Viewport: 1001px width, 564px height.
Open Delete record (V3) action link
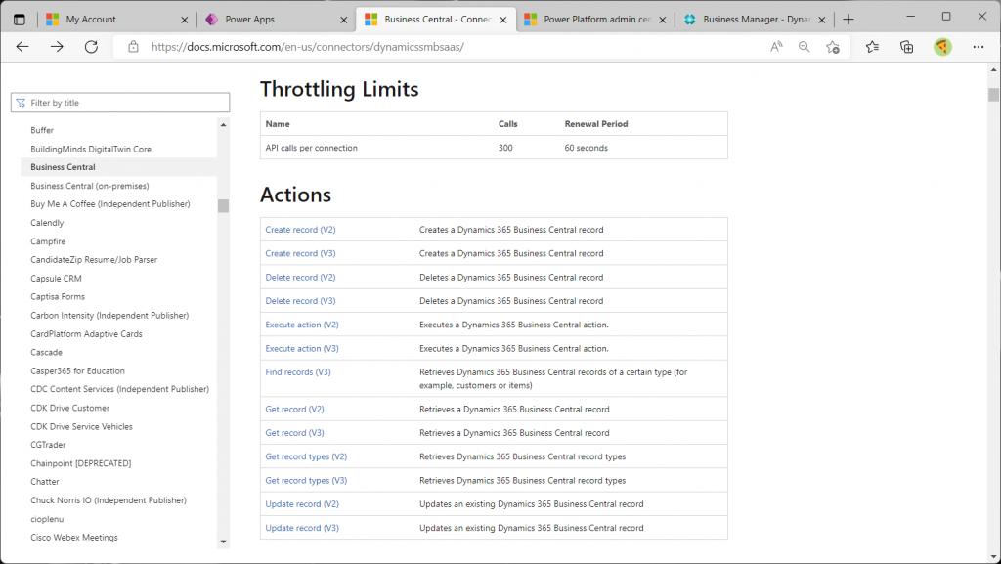pos(301,300)
